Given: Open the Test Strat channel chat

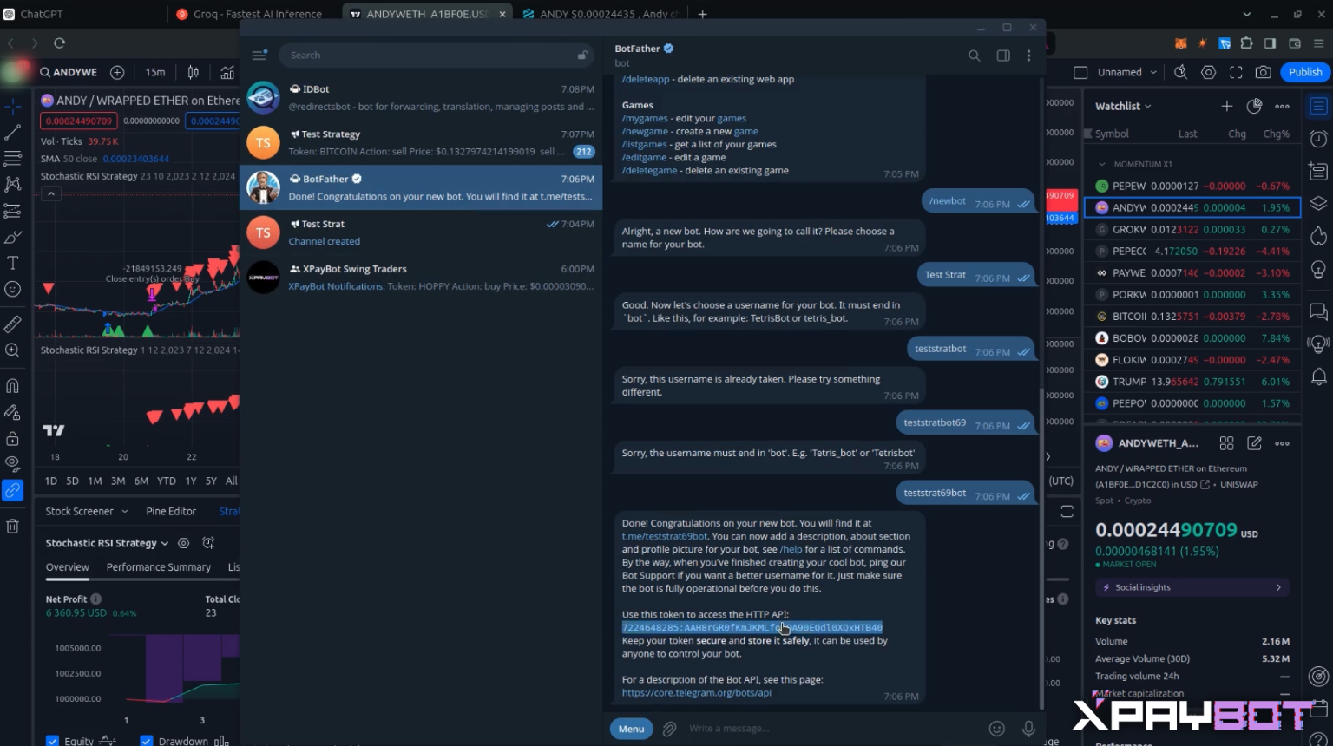Looking at the screenshot, I should (x=421, y=232).
